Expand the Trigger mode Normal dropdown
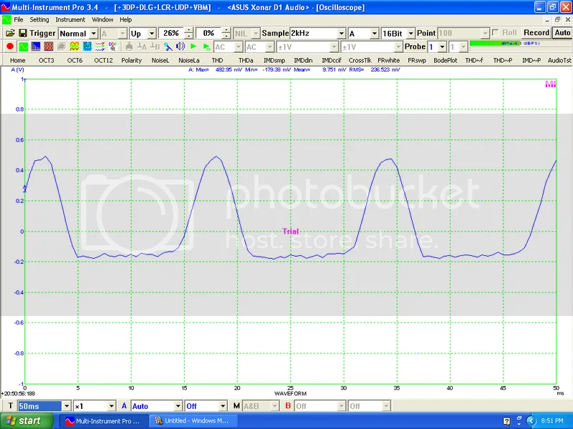Viewport: 573px width, 429px height. tap(93, 34)
